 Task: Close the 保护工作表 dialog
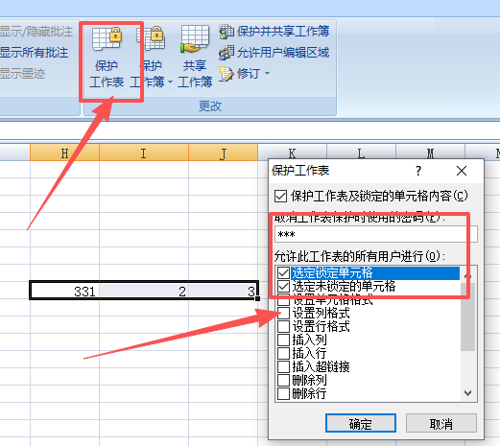pyautogui.click(x=462, y=171)
